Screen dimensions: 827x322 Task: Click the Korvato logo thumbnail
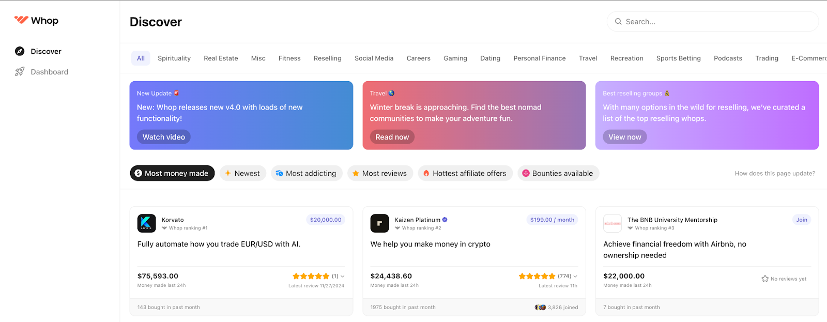click(x=147, y=223)
